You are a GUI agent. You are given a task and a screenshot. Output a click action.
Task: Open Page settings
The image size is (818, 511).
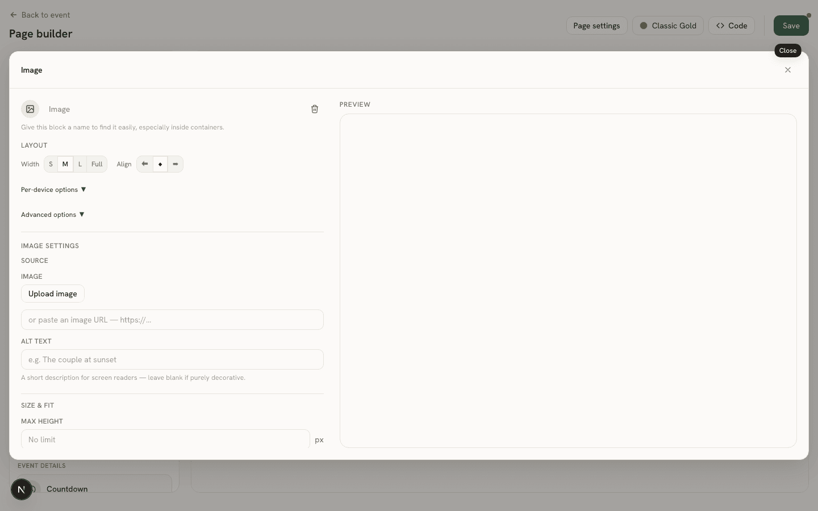point(596,26)
